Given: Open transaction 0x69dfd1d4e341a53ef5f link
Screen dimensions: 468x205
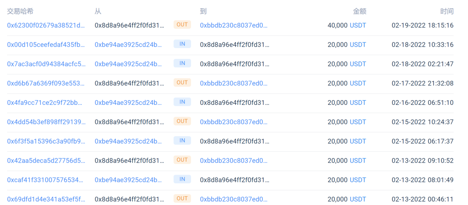Looking at the screenshot, I should 46,199.
